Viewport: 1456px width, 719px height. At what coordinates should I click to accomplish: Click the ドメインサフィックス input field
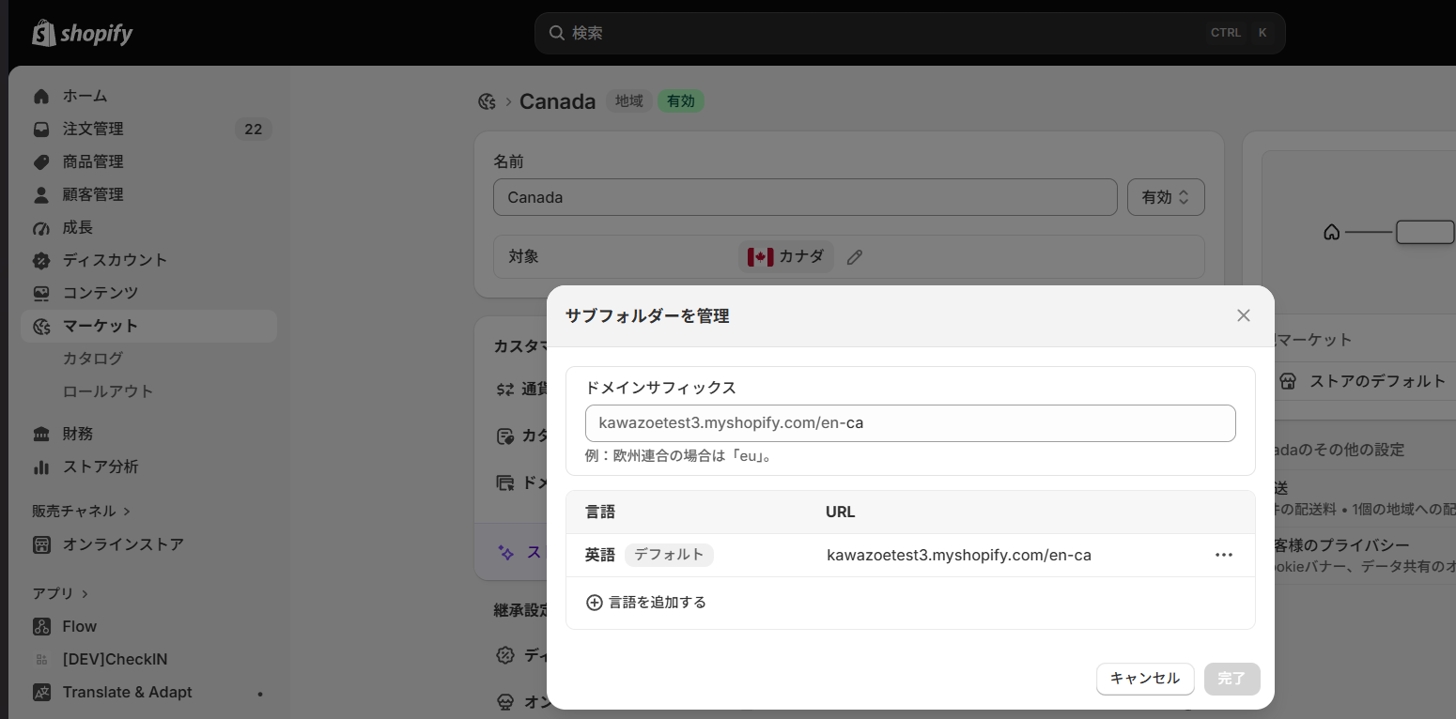(x=910, y=422)
